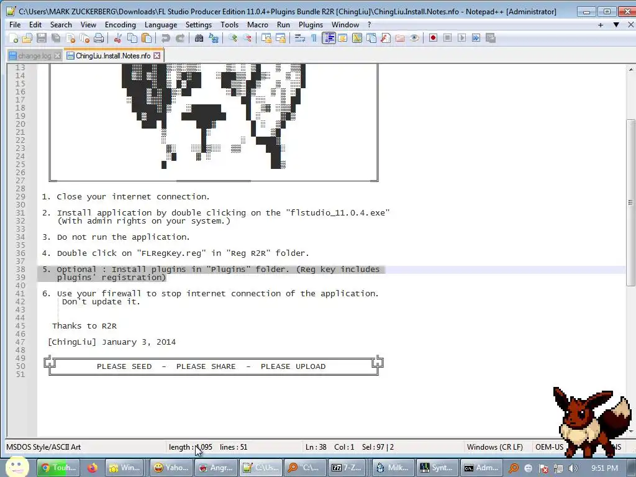Open the ? help menu
The width and height of the screenshot is (636, 477).
[369, 25]
